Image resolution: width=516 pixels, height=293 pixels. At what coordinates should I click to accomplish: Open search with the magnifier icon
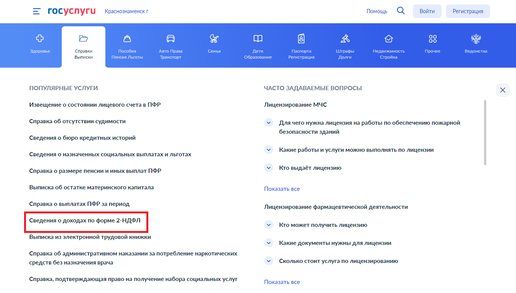pos(401,11)
